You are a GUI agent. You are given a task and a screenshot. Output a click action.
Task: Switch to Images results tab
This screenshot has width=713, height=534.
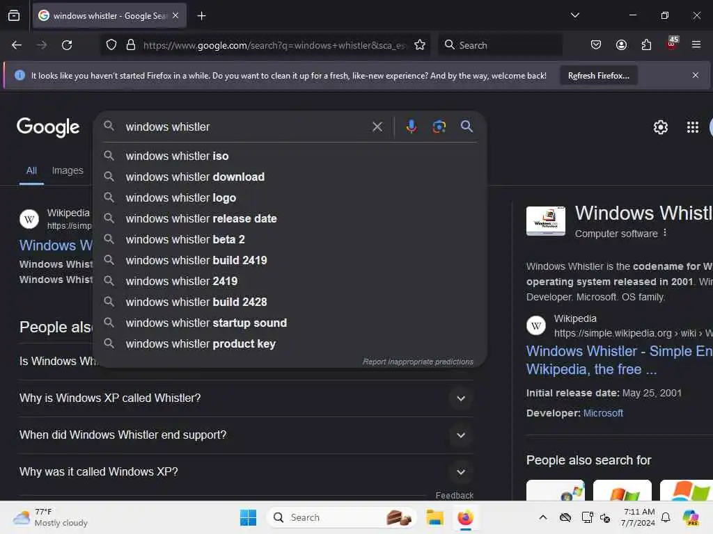pyautogui.click(x=68, y=171)
